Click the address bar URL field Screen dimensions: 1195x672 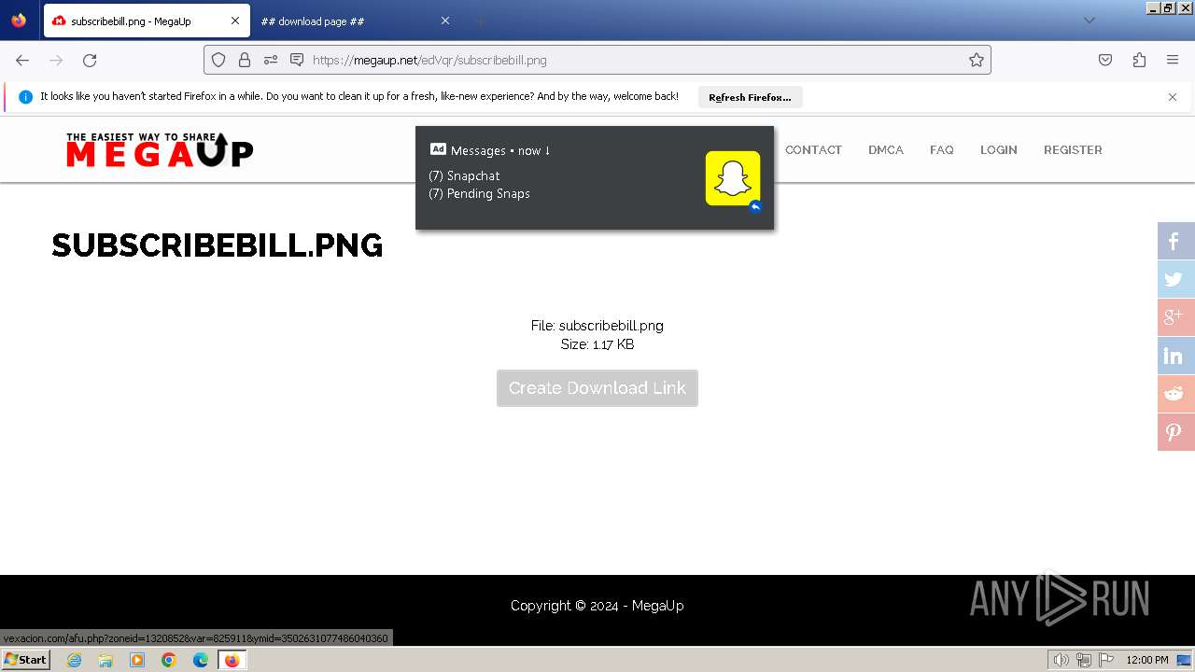tap(597, 60)
